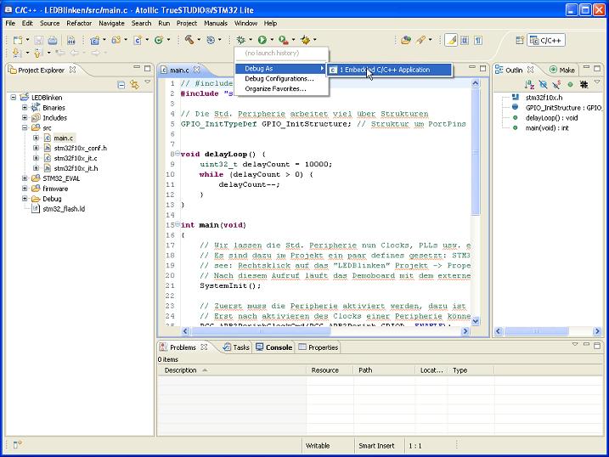609x457 pixels.
Task: Expand the Debug folder node
Action: coord(25,199)
